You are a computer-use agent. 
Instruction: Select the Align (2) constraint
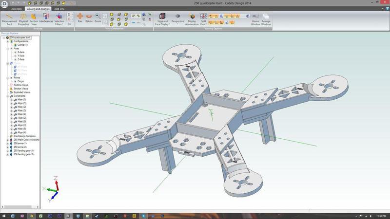click(21, 118)
